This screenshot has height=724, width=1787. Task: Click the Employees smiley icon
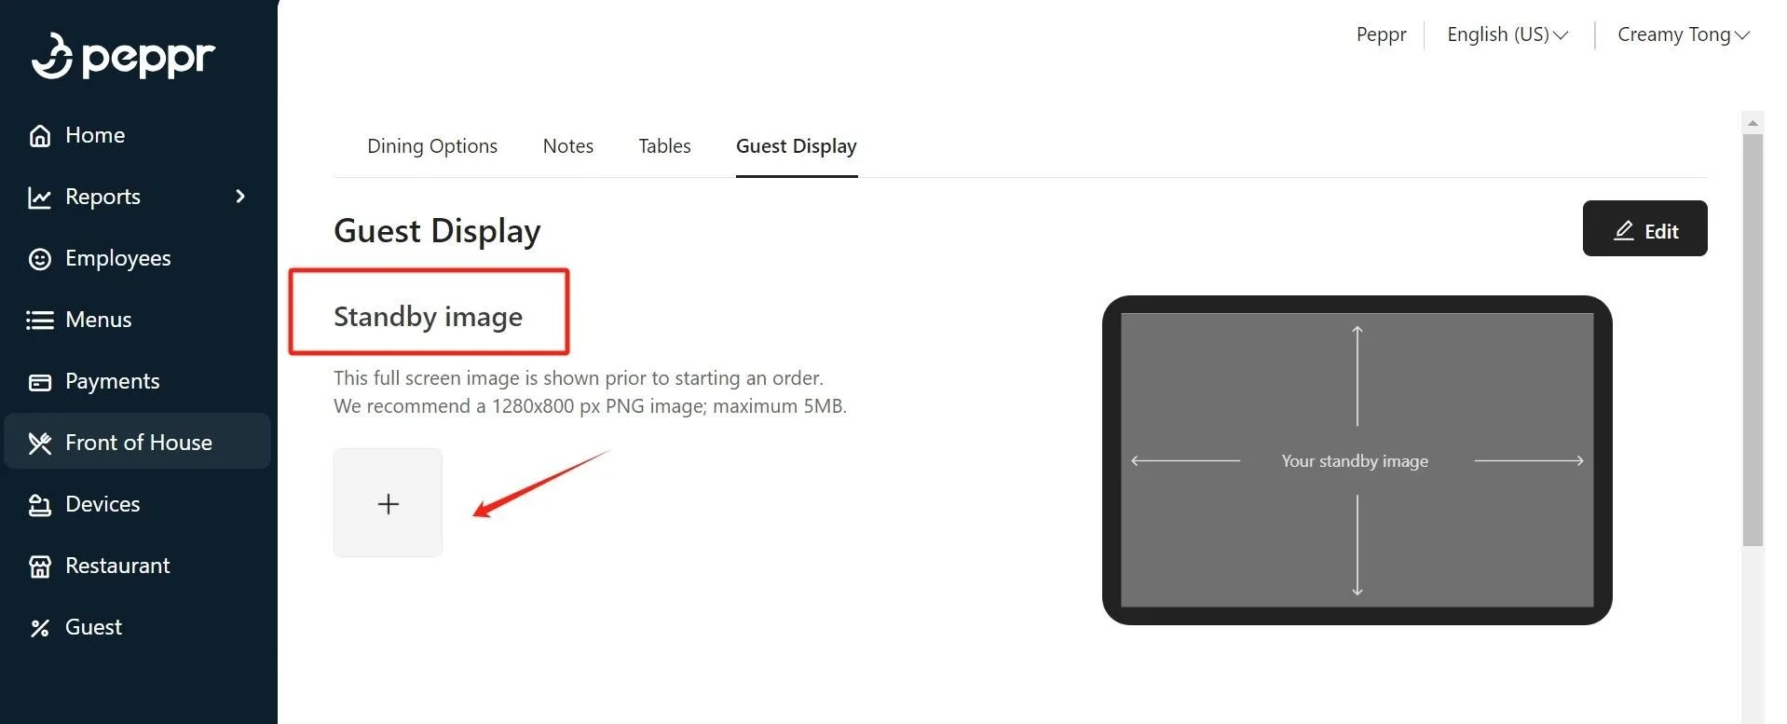[39, 259]
